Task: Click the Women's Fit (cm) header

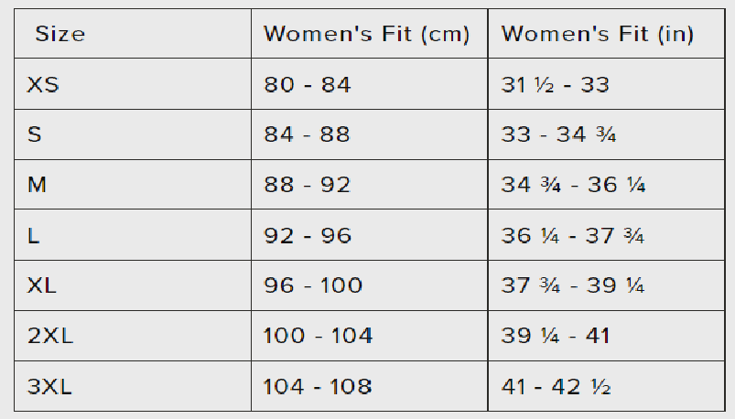Action: tap(366, 35)
